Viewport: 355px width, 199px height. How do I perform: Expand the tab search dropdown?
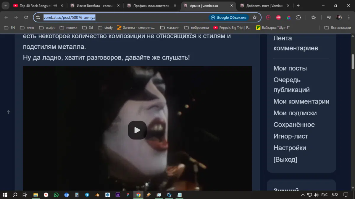tap(5, 6)
